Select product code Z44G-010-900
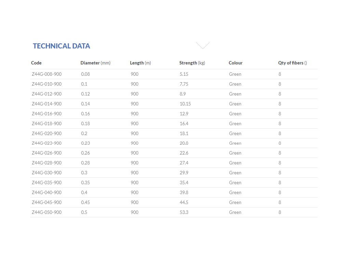This screenshot has width=350, height=262. pyautogui.click(x=46, y=84)
